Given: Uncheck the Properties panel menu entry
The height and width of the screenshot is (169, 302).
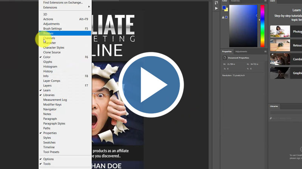Looking at the screenshot, I should point(50,133).
